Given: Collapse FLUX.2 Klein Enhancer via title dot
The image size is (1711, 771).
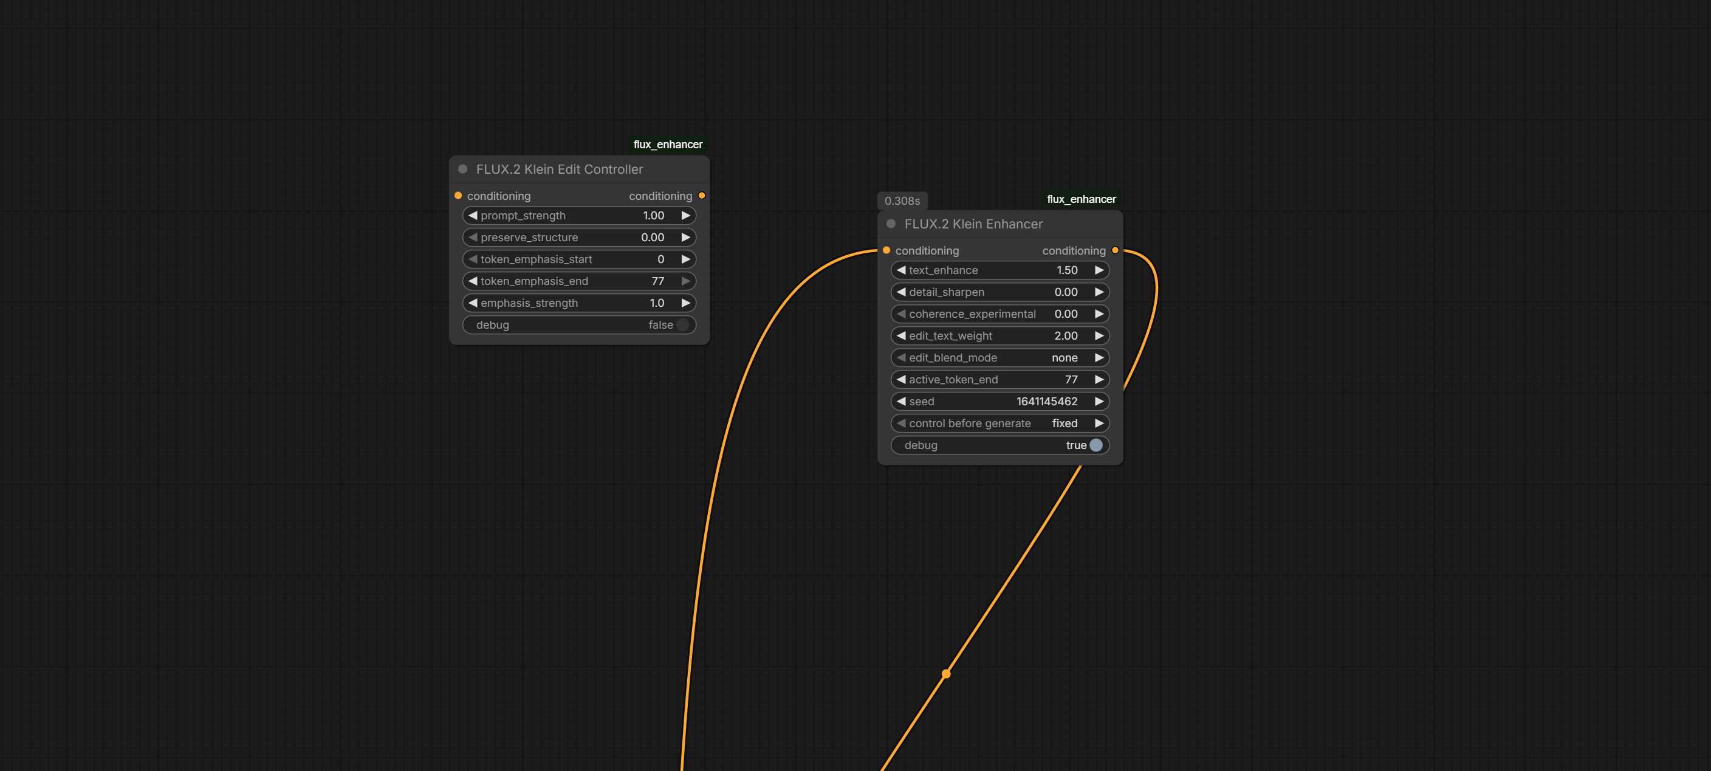Looking at the screenshot, I should (x=891, y=224).
